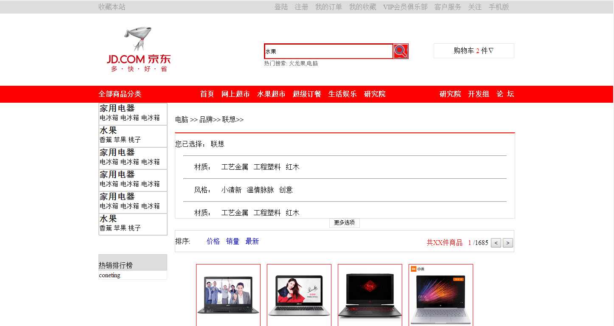Image resolution: width=614 pixels, height=326 pixels.
Task: Open the Acer laptop product thumbnail
Action: [x=228, y=295]
